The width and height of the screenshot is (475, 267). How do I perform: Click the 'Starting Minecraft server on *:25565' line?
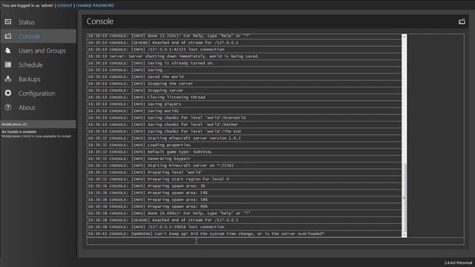pyautogui.click(x=244, y=165)
